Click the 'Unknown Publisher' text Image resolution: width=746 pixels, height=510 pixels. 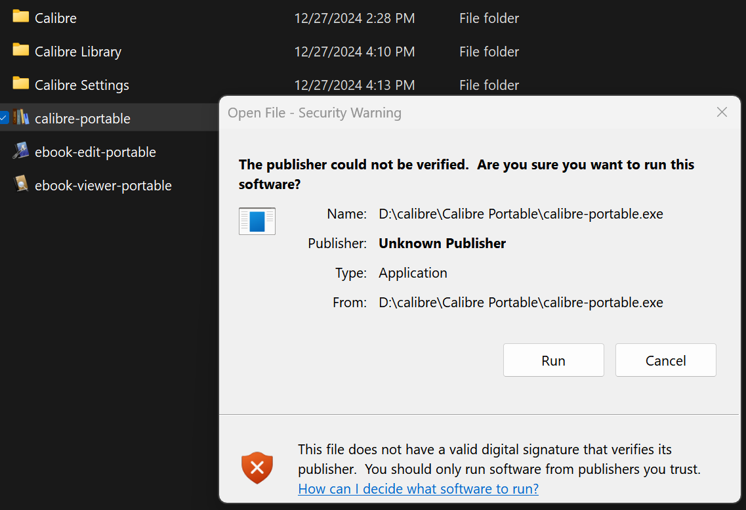point(442,243)
